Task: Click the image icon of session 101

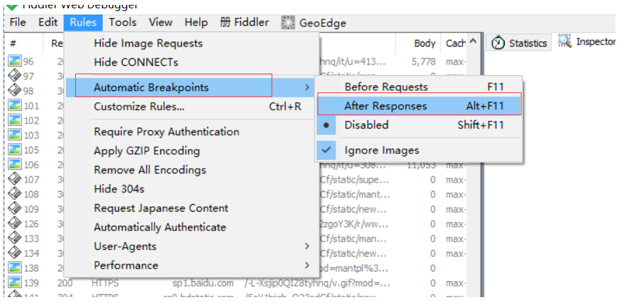Action: (x=14, y=106)
